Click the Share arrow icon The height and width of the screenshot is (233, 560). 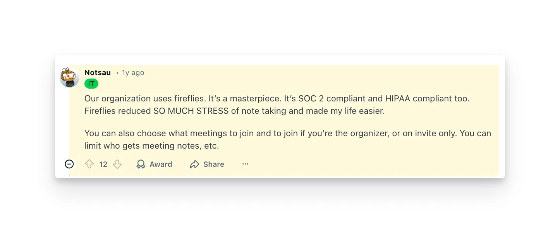point(195,164)
